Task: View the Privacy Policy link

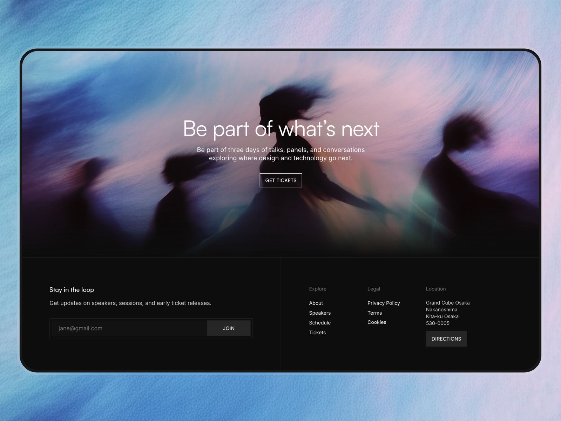Action: [384, 303]
